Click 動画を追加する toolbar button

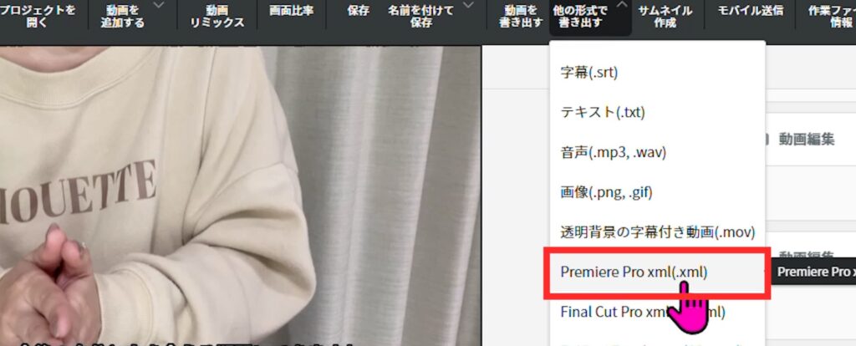click(x=122, y=17)
